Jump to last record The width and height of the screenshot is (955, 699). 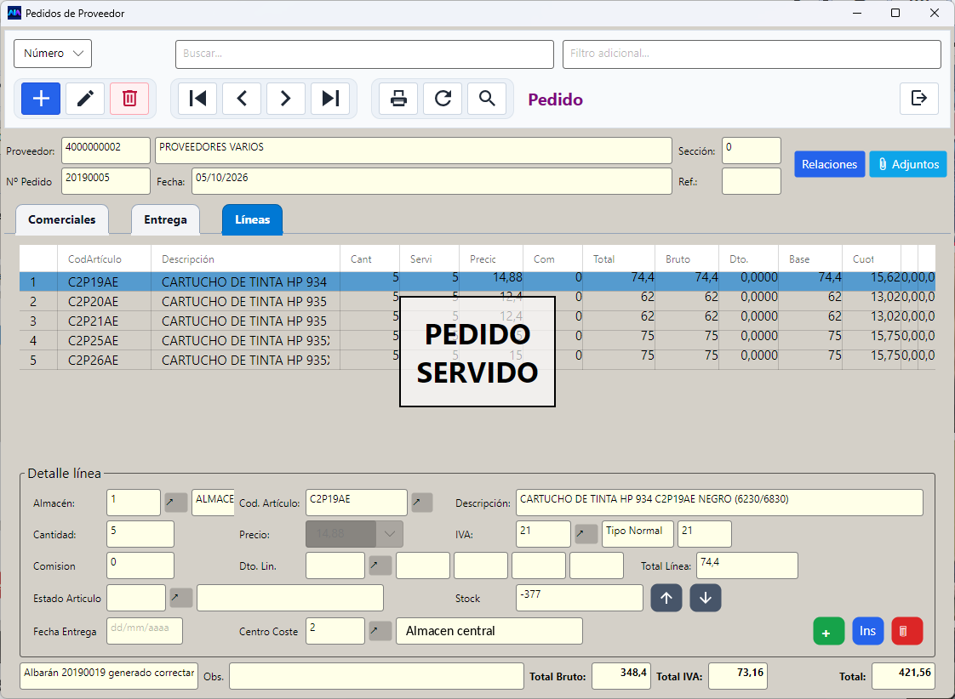point(330,99)
